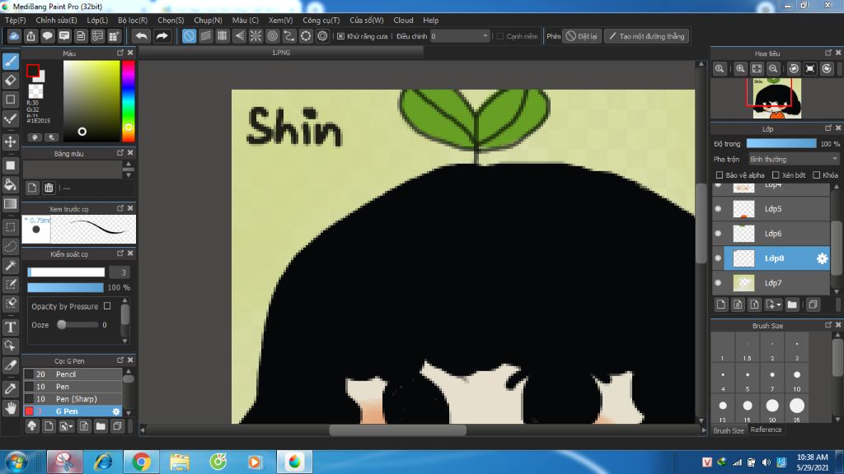The image size is (844, 474).
Task: Switch to the Reference tab
Action: 766,430
